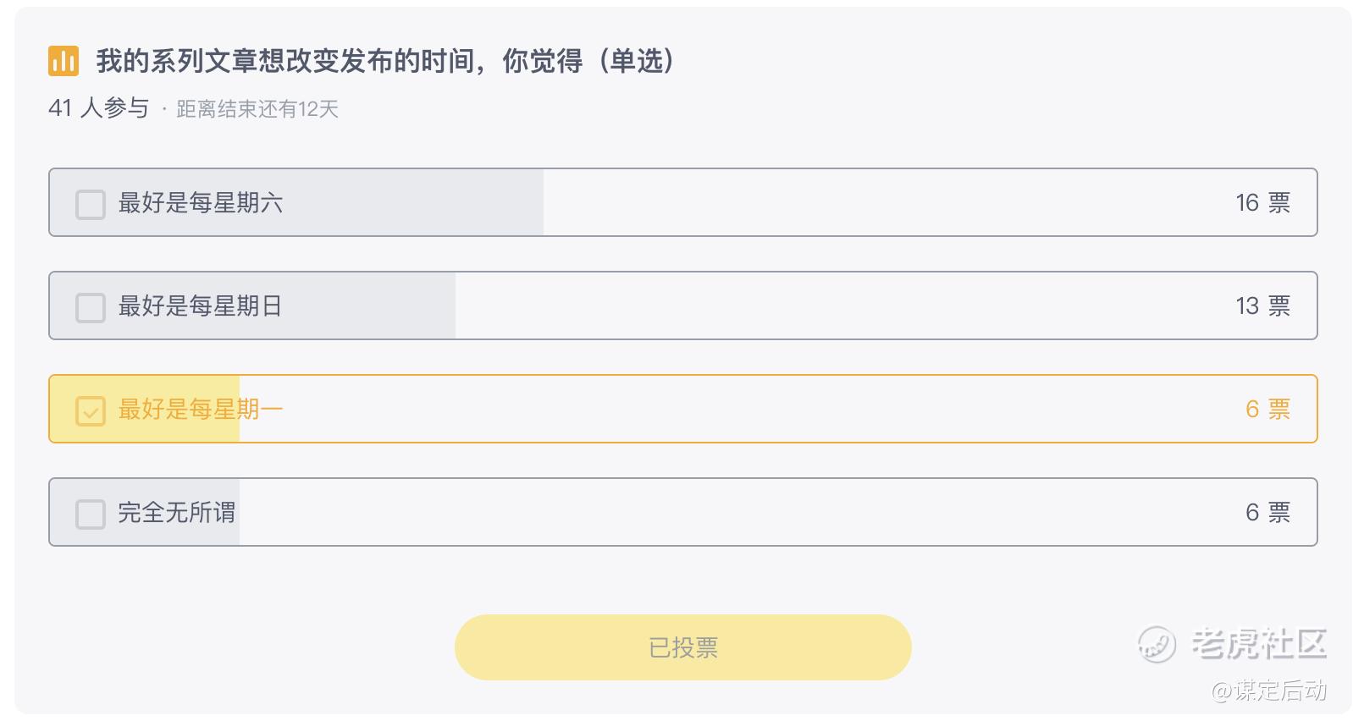This screenshot has width=1353, height=721.
Task: Click the 41 人参与 participant count
Action: click(98, 108)
